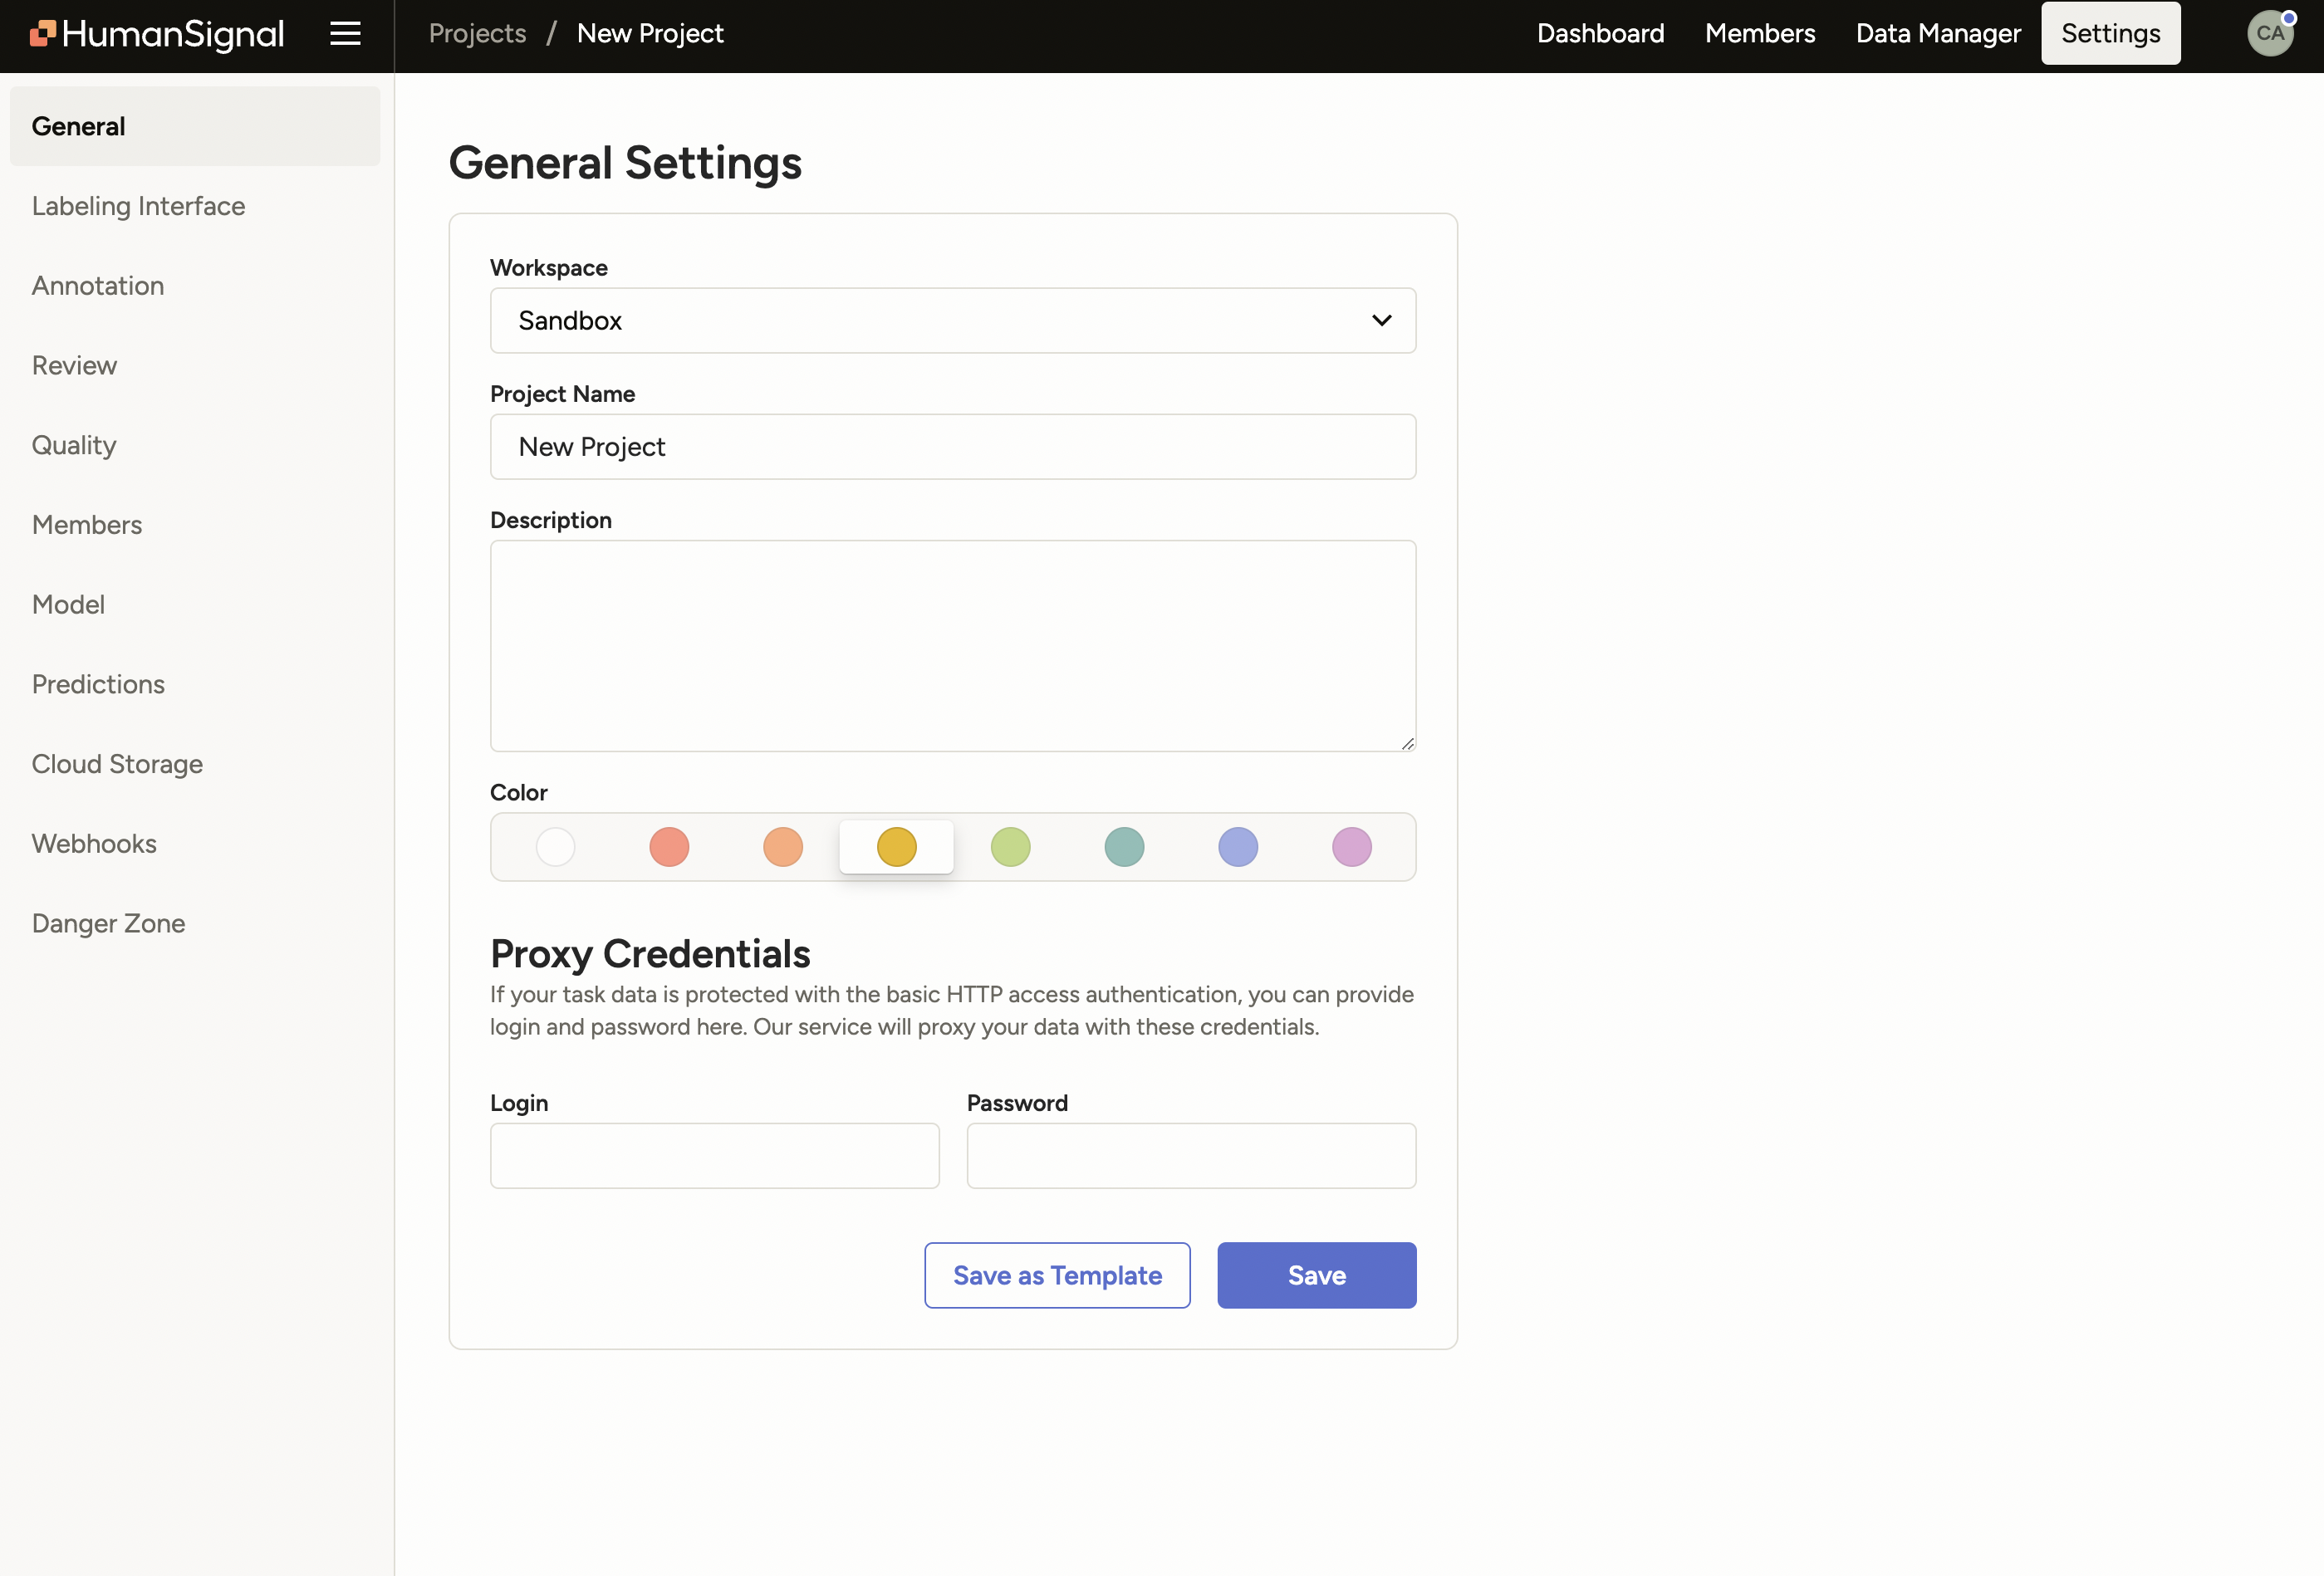Open Webhooks settings
The image size is (2324, 1576).
click(94, 843)
